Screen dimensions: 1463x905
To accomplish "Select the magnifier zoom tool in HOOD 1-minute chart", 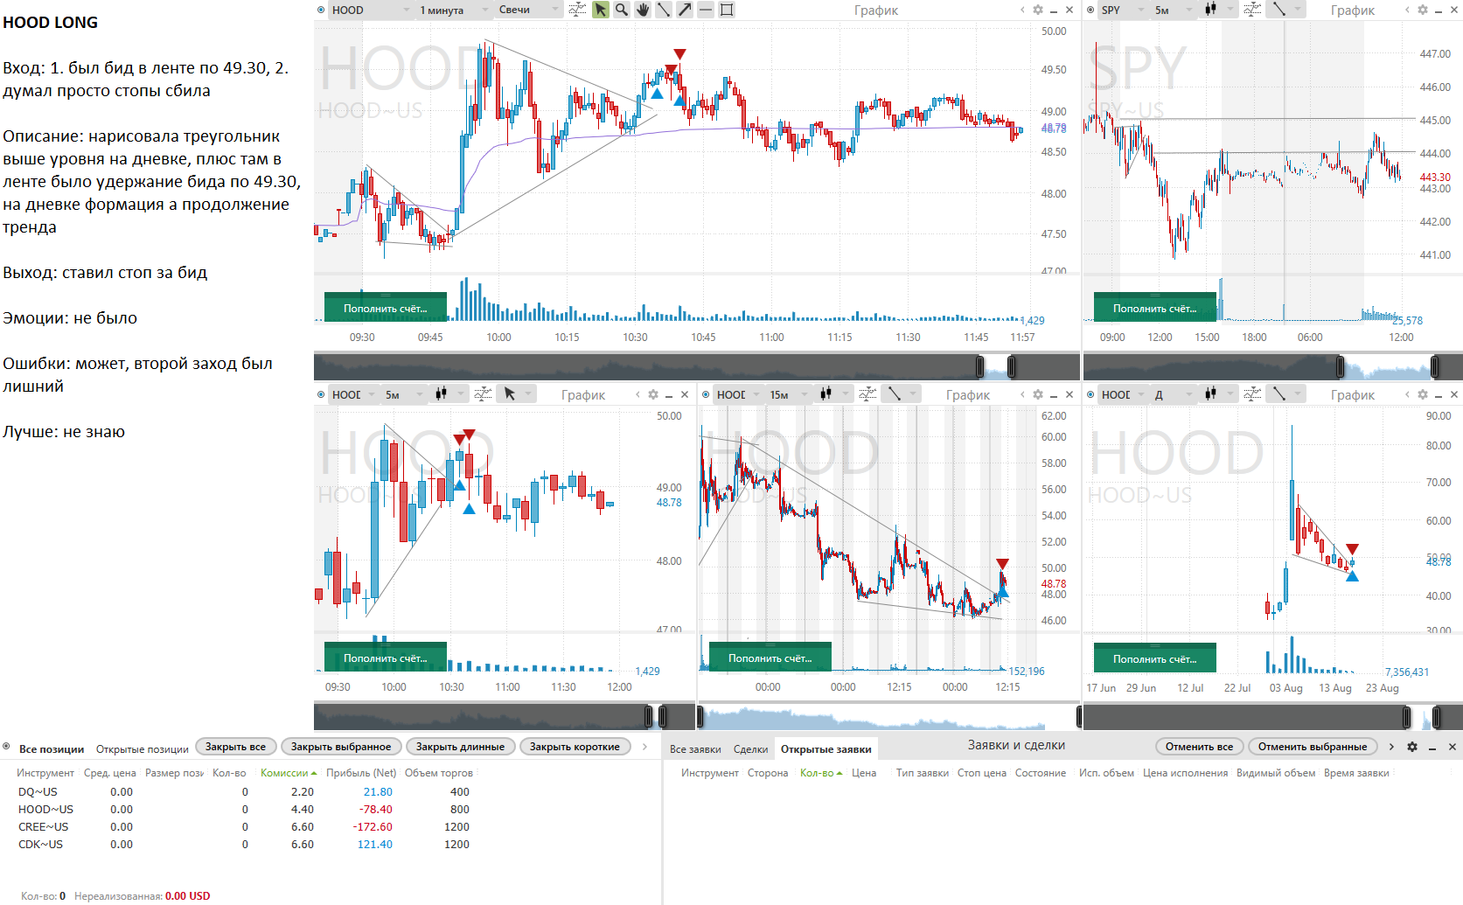I will 621,10.
